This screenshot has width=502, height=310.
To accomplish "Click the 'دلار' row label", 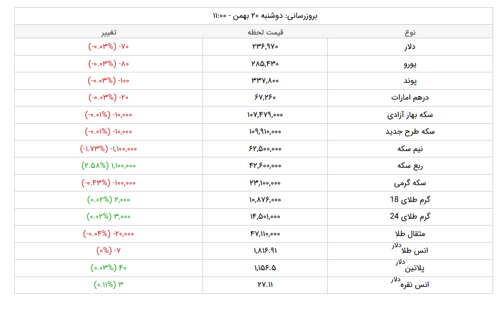I will 410,47.
